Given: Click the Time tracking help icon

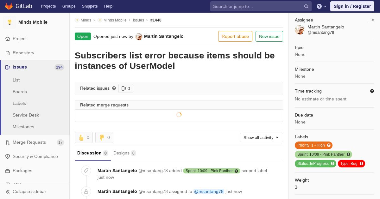Looking at the screenshot, I should (x=372, y=91).
